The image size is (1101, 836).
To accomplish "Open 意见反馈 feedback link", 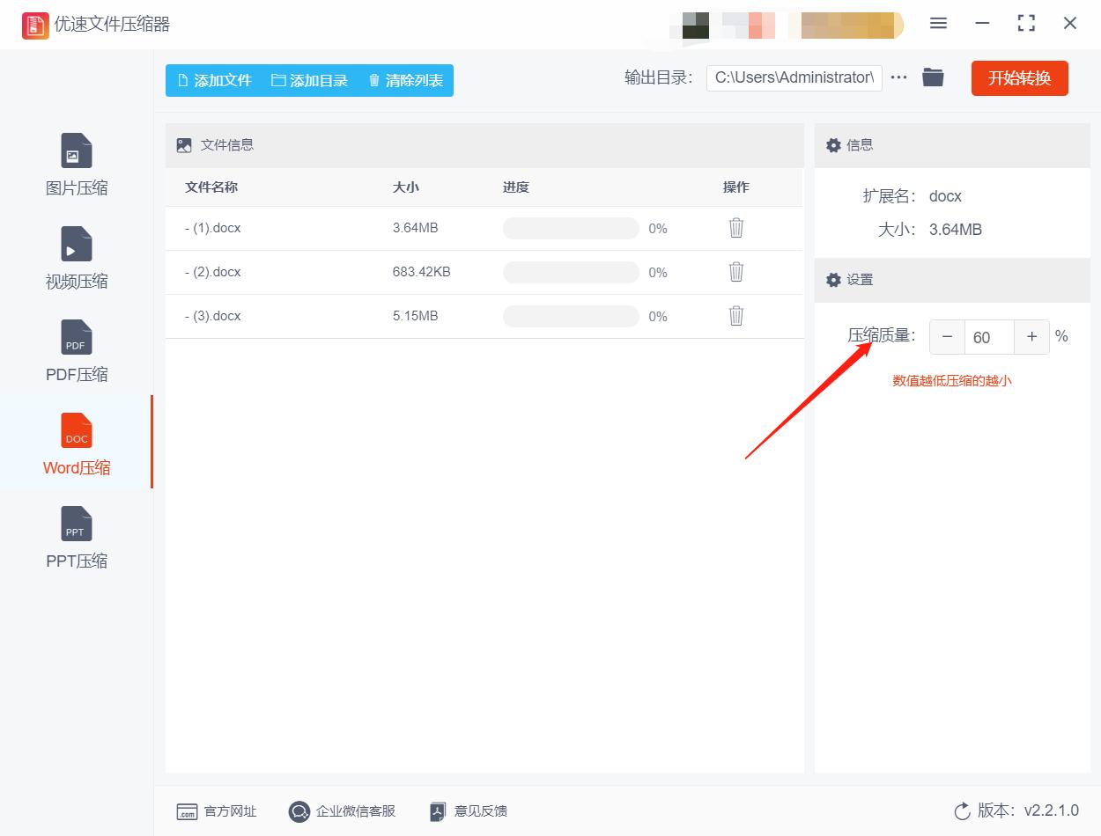I will point(467,811).
